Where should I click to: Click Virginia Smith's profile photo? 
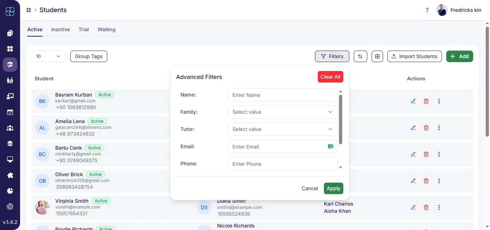click(42, 207)
